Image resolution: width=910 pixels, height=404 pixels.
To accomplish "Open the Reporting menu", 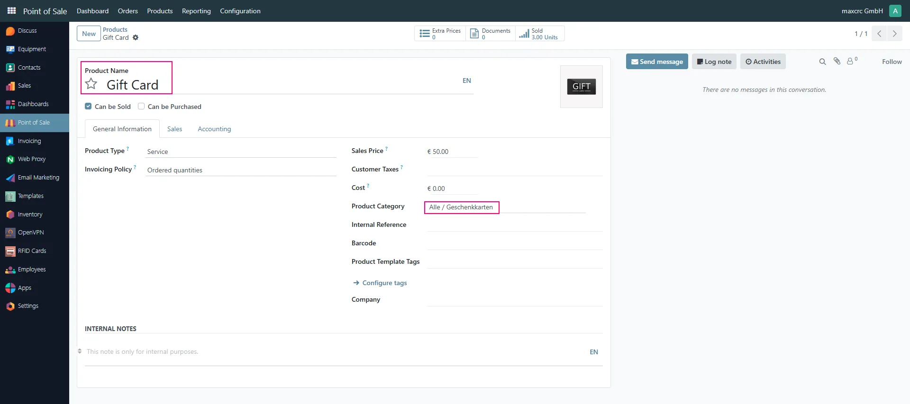I will tap(196, 11).
